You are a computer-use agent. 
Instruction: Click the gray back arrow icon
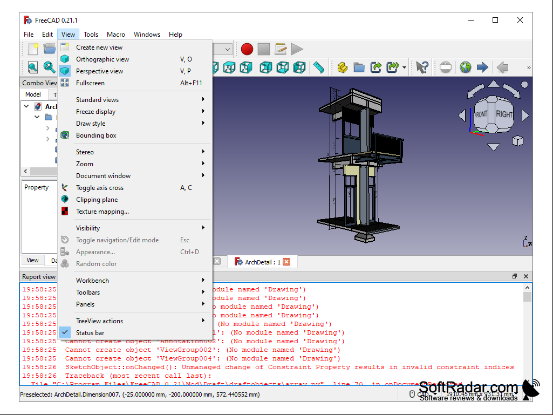[x=502, y=67]
